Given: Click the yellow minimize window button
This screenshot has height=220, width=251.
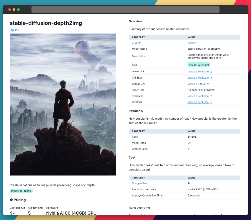Looking at the screenshot, I should pos(14,10).
